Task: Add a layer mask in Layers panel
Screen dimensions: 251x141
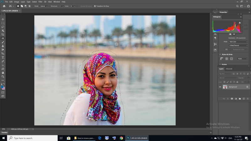Action: click(232, 99)
